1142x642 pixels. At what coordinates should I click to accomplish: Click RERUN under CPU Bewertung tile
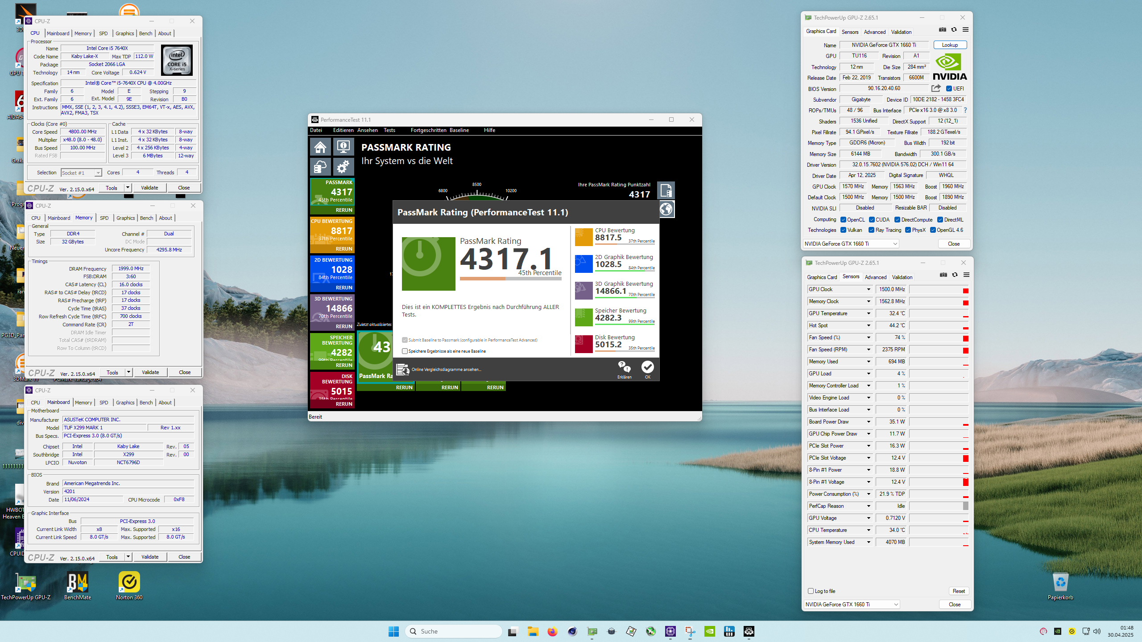pos(343,249)
